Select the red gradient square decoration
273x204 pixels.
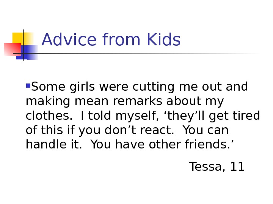pos(11,49)
